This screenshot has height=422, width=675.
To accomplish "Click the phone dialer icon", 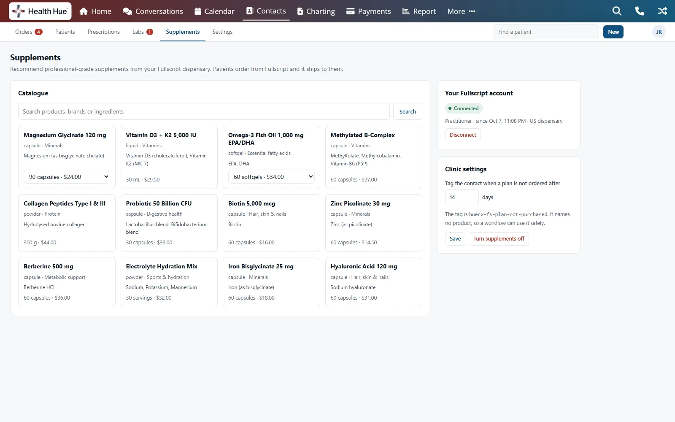I will pos(640,11).
